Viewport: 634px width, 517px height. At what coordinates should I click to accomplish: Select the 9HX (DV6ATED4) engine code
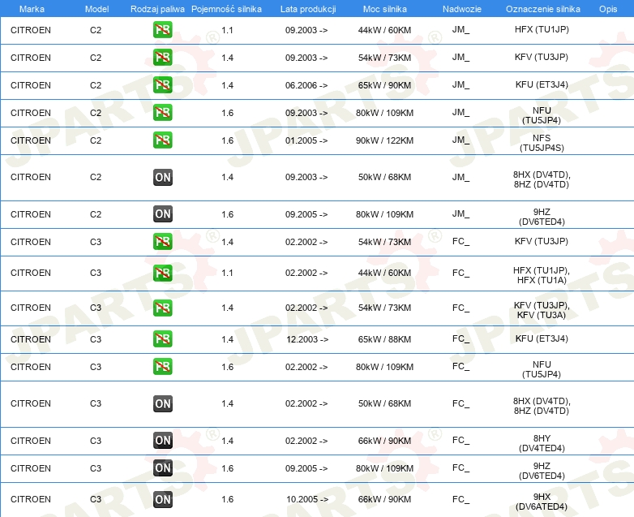click(x=542, y=502)
